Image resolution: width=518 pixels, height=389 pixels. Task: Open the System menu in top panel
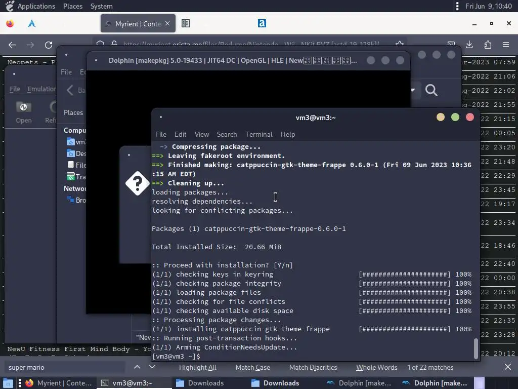(101, 6)
